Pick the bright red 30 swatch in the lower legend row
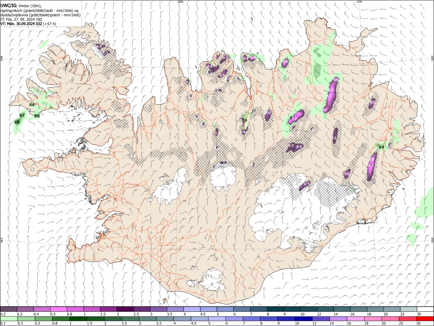This screenshot has height=326, width=434. click(x=425, y=319)
